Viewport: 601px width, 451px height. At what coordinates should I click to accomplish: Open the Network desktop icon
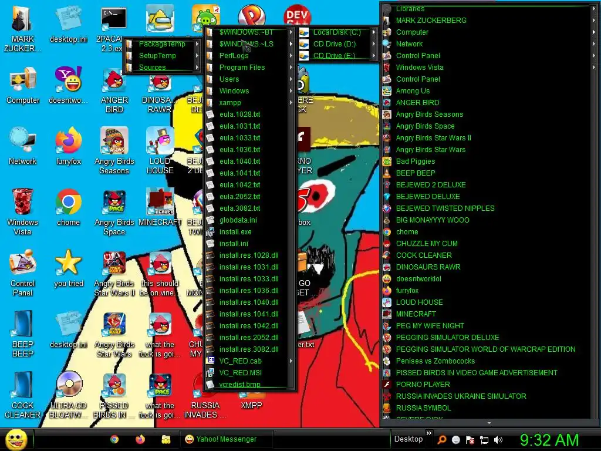click(23, 146)
